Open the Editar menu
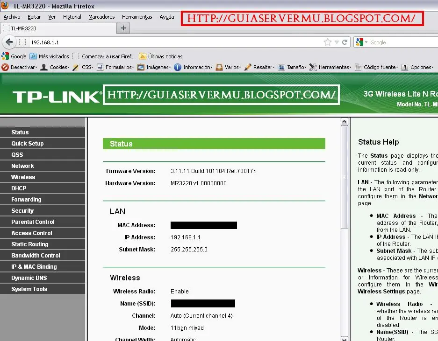The width and height of the screenshot is (438, 341). click(34, 17)
